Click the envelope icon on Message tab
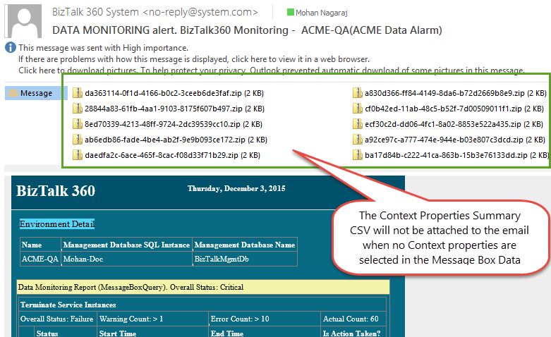 click(x=13, y=93)
